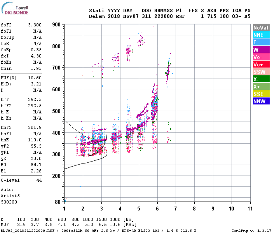This screenshot has width=272, height=233.
Task: Click the yF2 value 55.5
Action: coord(36,146)
